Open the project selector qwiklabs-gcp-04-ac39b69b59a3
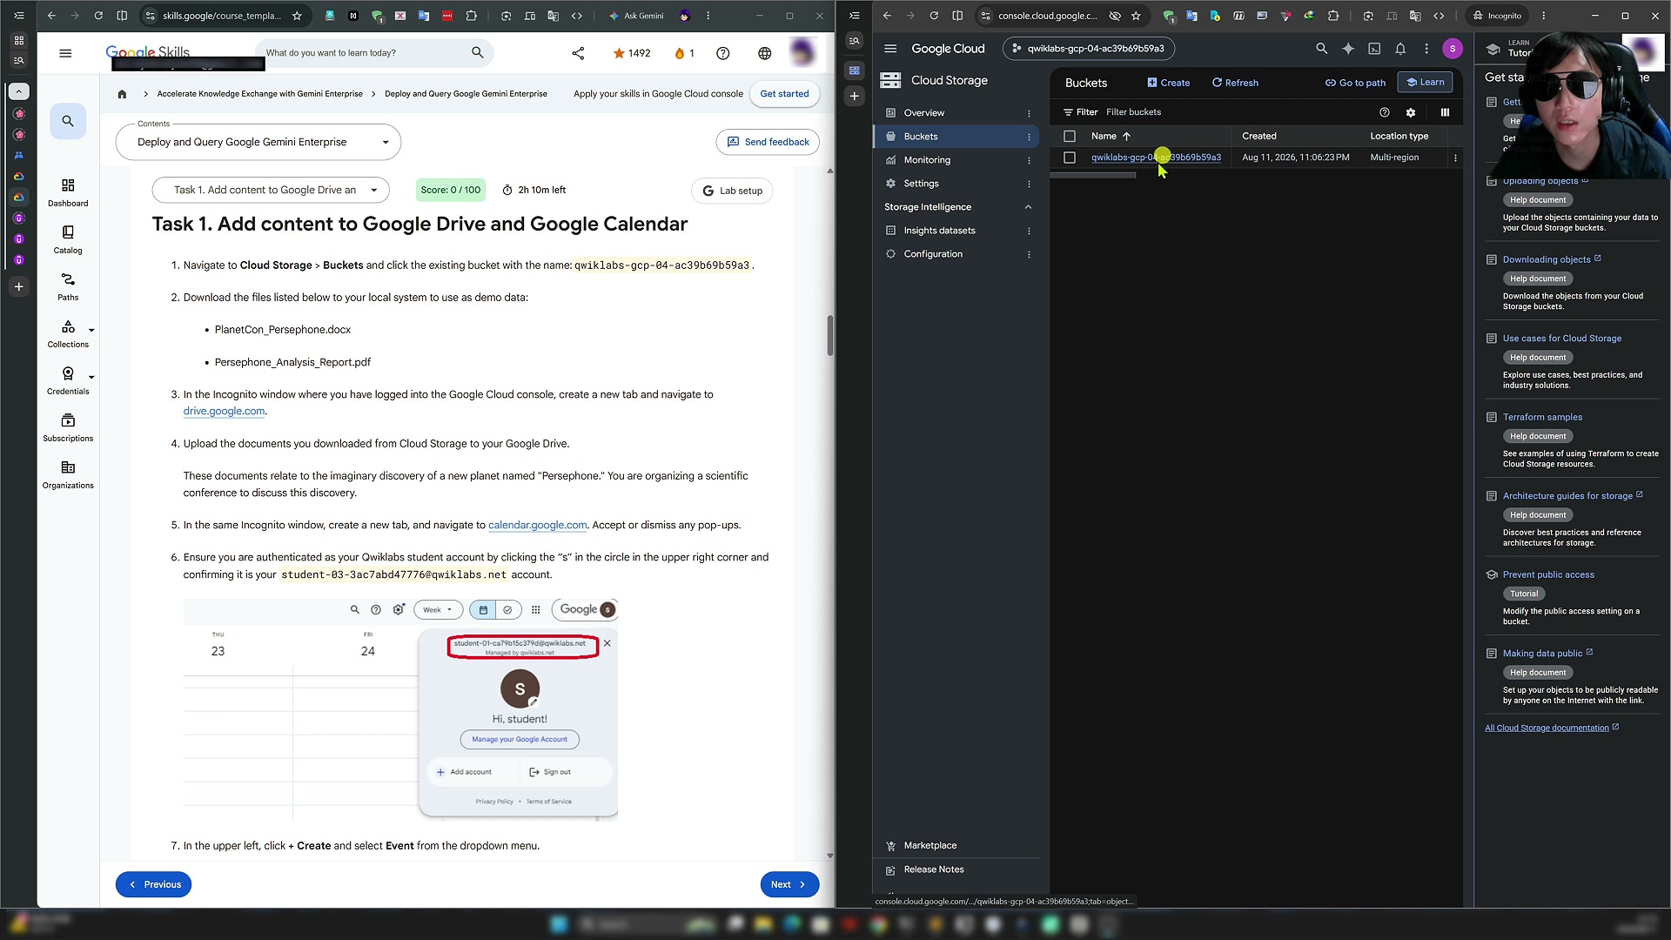The image size is (1671, 940). click(x=1088, y=49)
